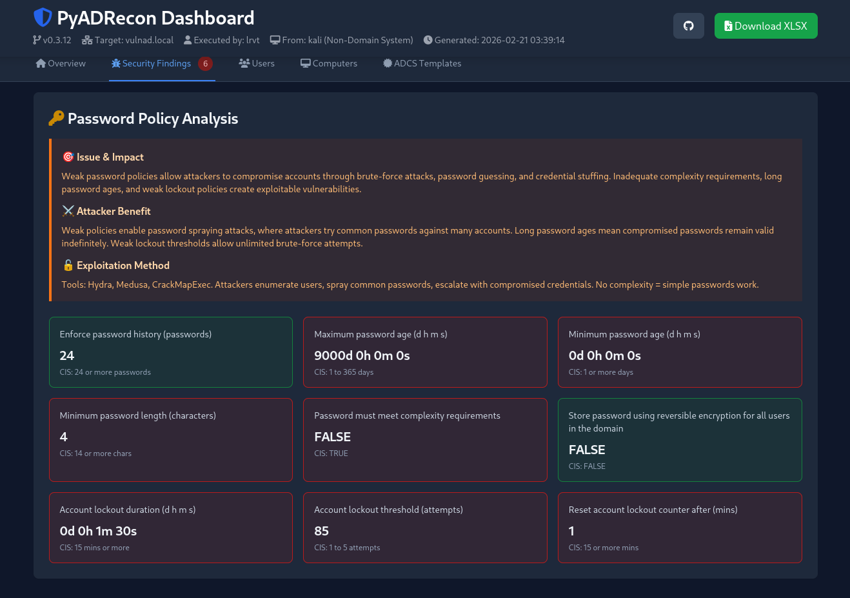Click the monitor icon beside From: kali
Screen dimensions: 850x598
(x=275, y=40)
